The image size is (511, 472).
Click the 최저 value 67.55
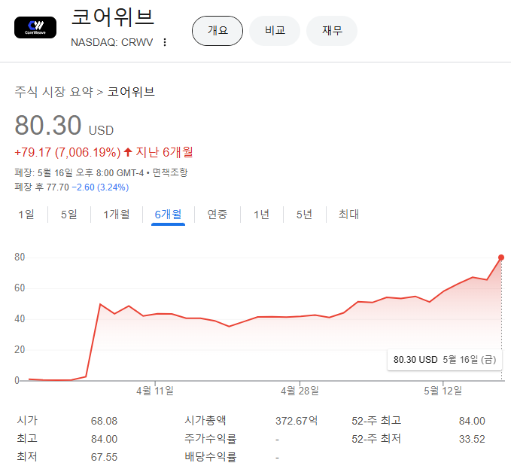tap(104, 457)
